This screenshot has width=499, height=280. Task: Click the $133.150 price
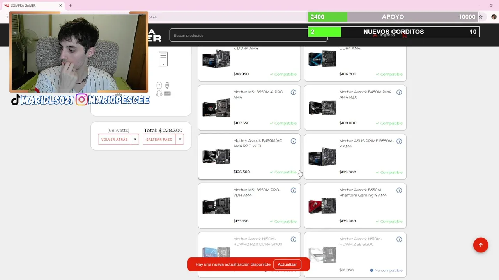coord(241,221)
